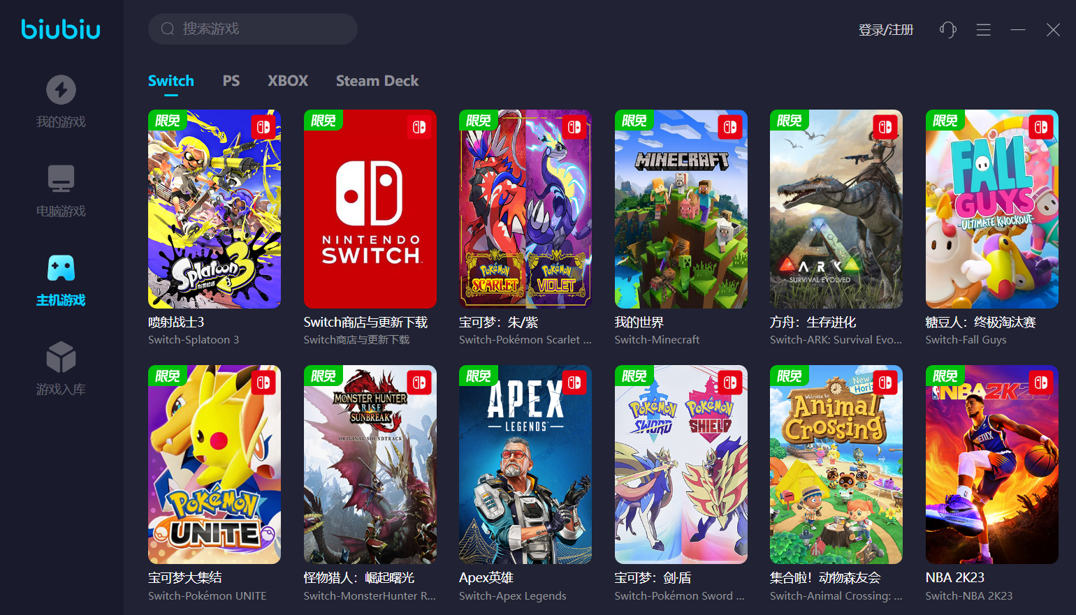Click the login/register link
The height and width of the screenshot is (615, 1076).
click(886, 29)
